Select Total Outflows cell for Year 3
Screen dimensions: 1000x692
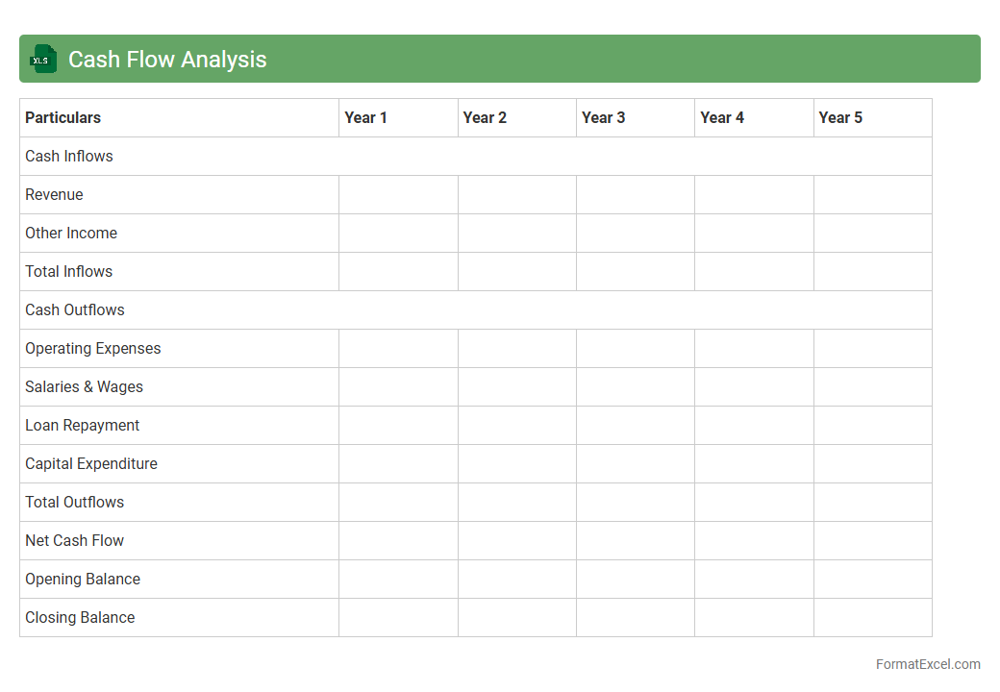coord(636,502)
